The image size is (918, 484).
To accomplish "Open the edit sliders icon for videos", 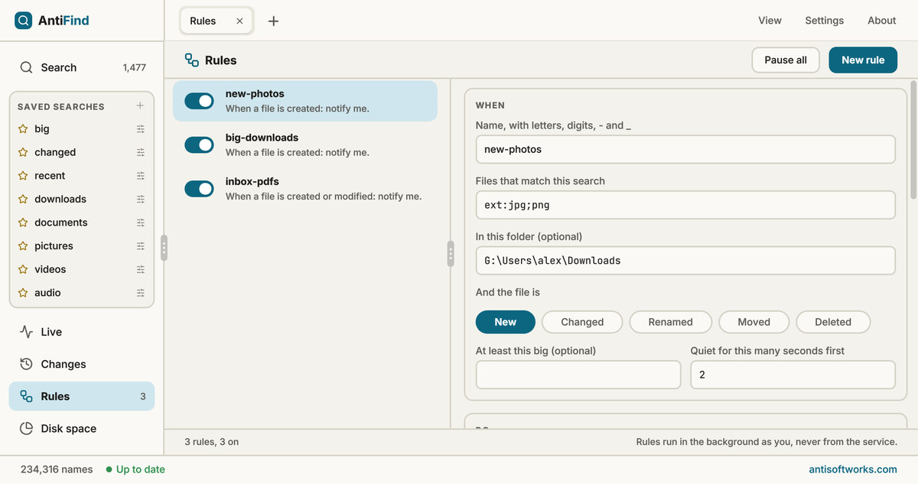I will pyautogui.click(x=141, y=269).
